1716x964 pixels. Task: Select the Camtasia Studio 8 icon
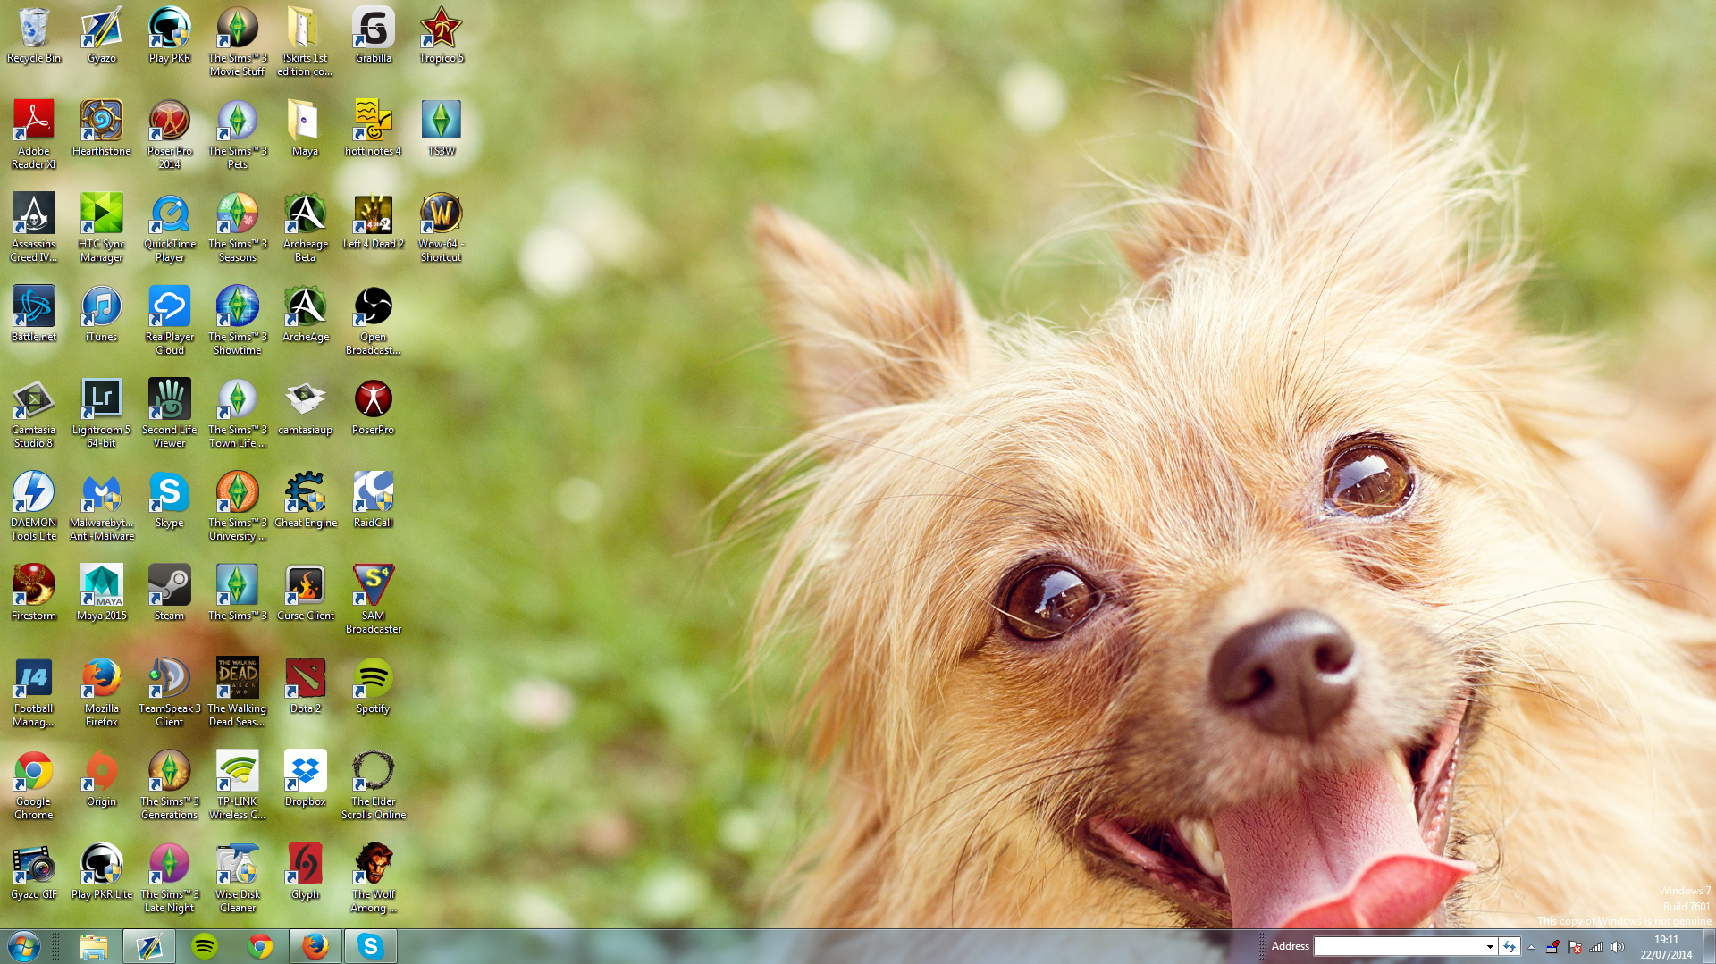[x=34, y=414]
